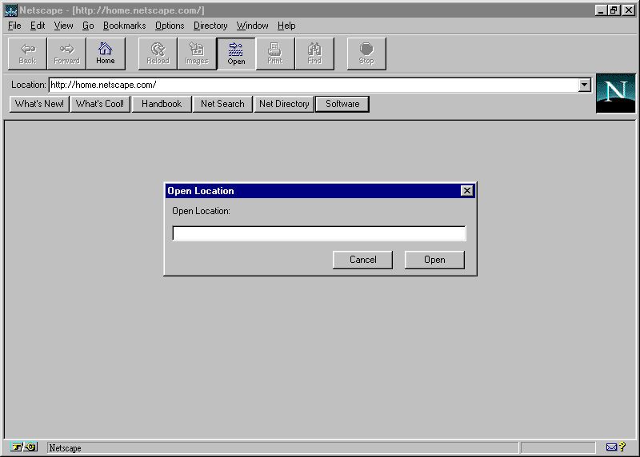The image size is (640, 457).
Task: Click the Location URL field
Action: (314, 85)
